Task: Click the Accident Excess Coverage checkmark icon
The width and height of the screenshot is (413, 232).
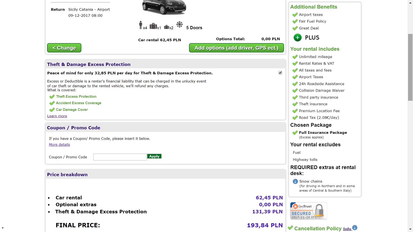Action: pos(52,103)
